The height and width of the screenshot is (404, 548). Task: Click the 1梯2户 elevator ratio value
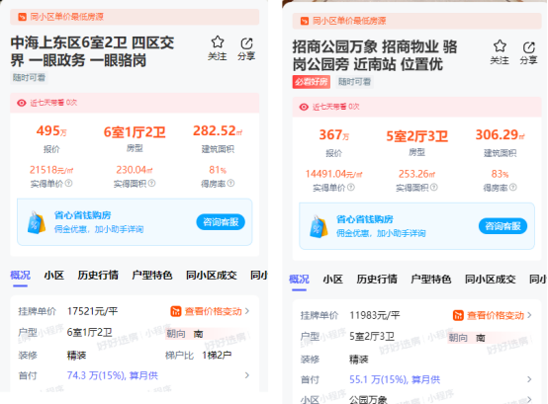[217, 356]
